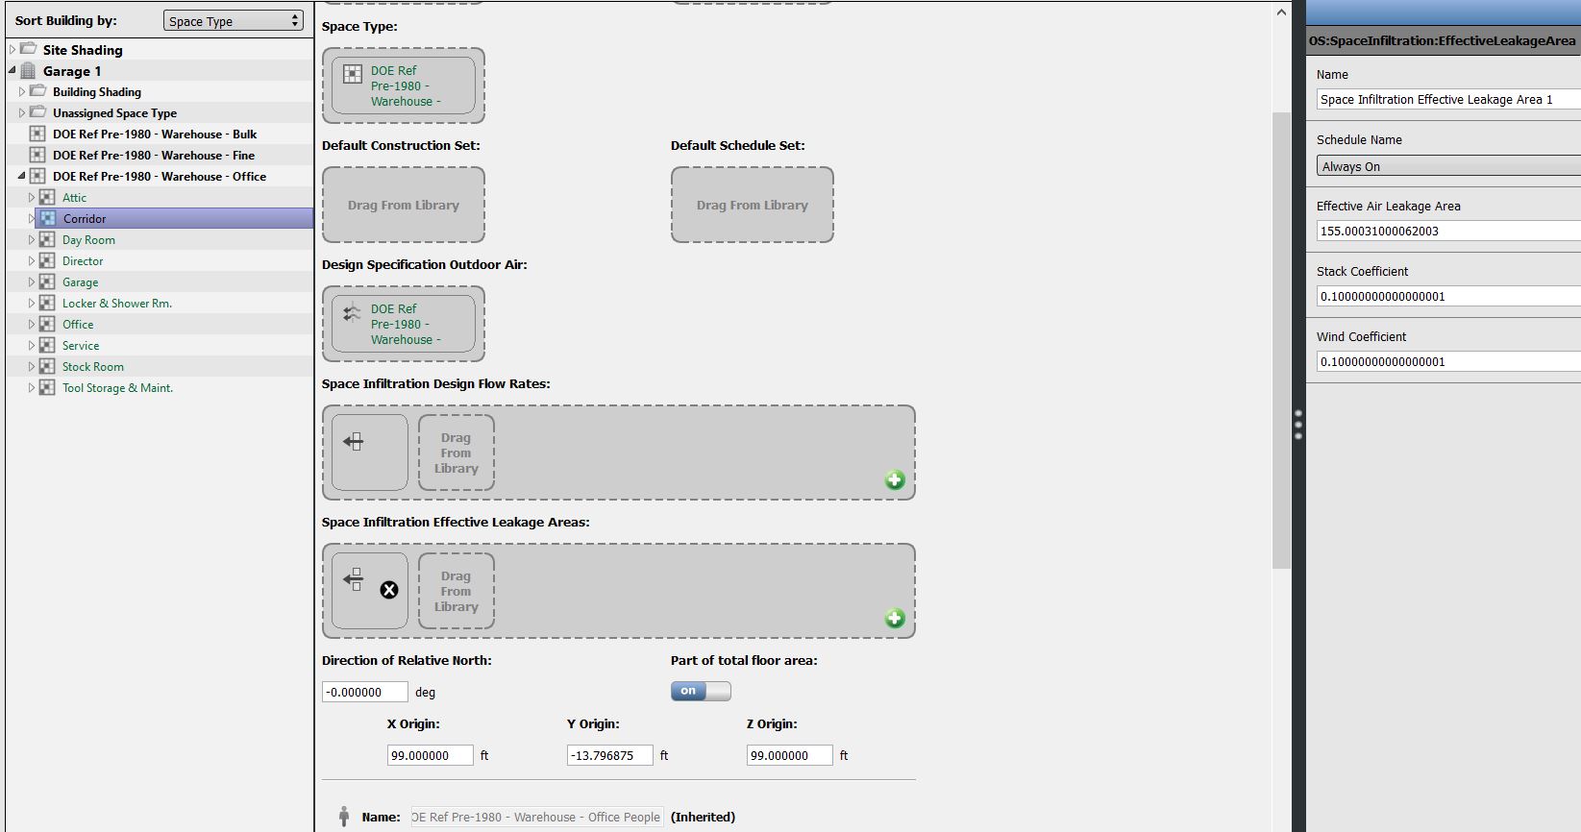1581x832 pixels.
Task: Click the Corridor space icon
Action: [48, 218]
